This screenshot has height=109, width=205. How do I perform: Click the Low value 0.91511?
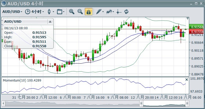tap(39, 42)
